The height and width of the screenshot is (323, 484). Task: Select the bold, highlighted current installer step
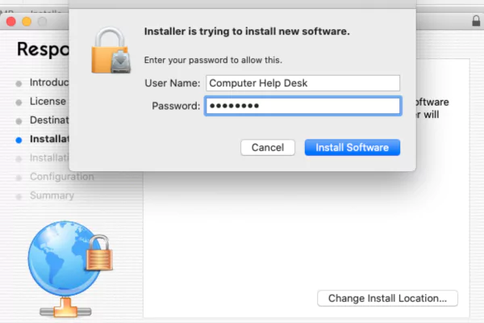pyautogui.click(x=48, y=139)
